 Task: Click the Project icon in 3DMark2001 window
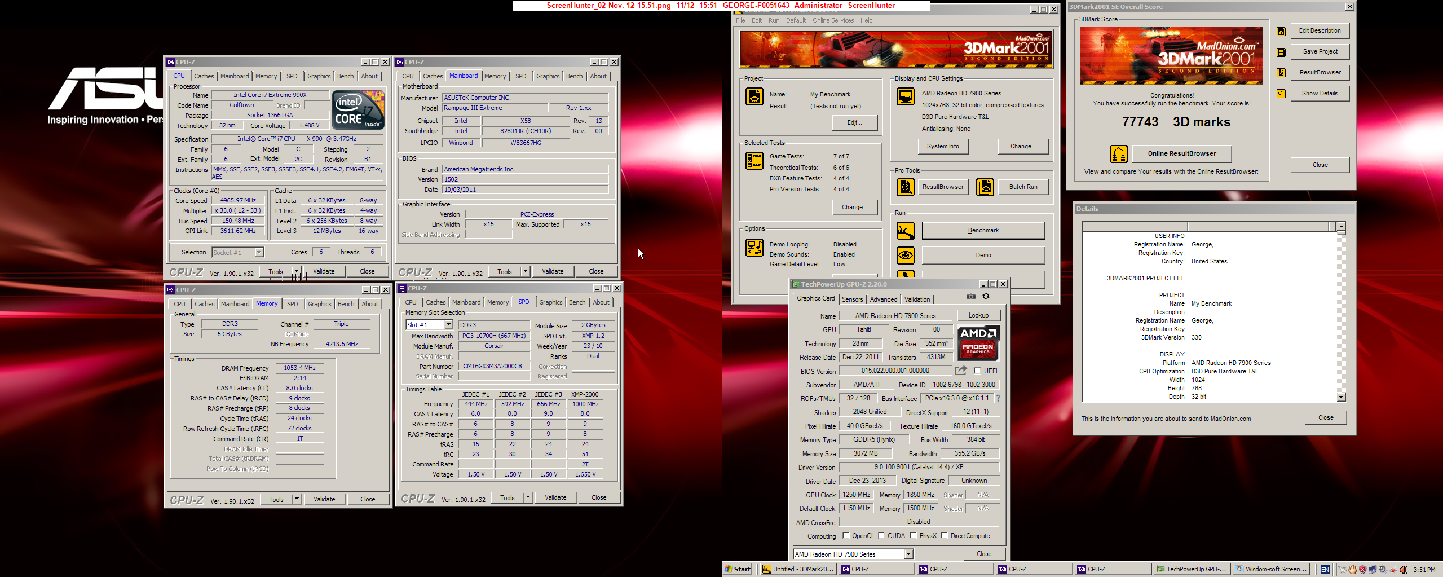click(754, 96)
